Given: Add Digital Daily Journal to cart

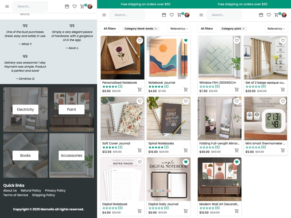Looking at the screenshot, I should pyautogui.click(x=186, y=211).
